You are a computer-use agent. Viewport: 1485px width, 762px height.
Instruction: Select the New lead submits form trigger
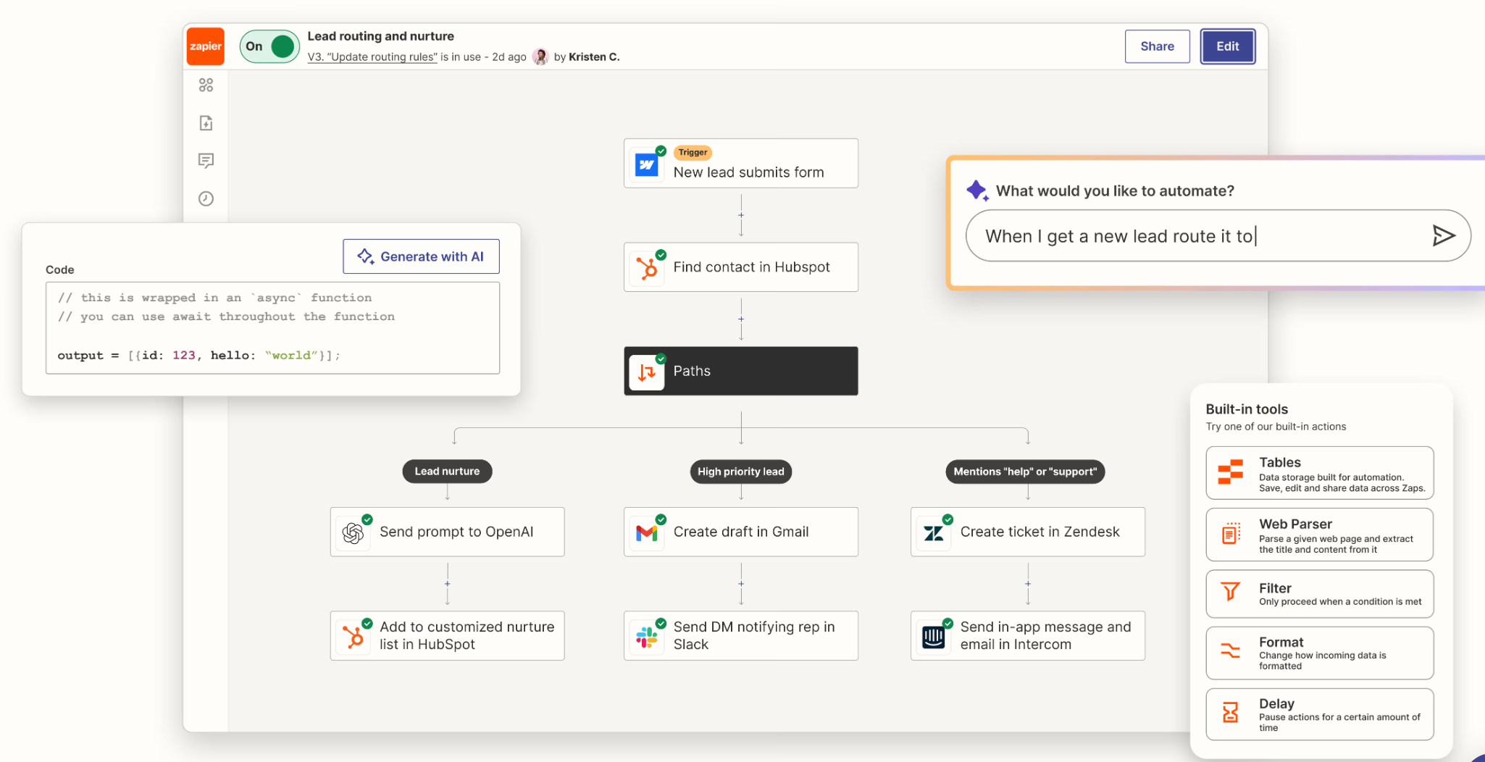click(741, 164)
